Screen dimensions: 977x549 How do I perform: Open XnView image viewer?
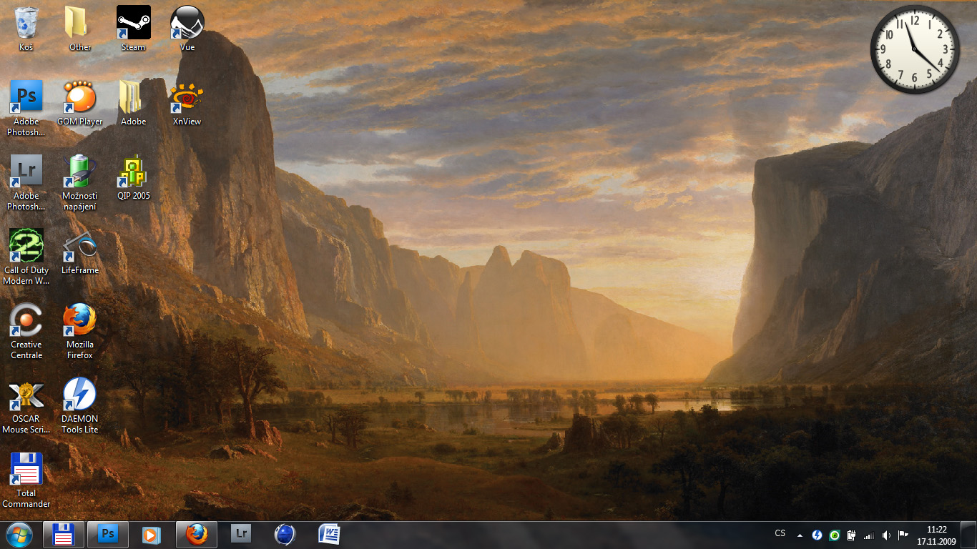(187, 95)
